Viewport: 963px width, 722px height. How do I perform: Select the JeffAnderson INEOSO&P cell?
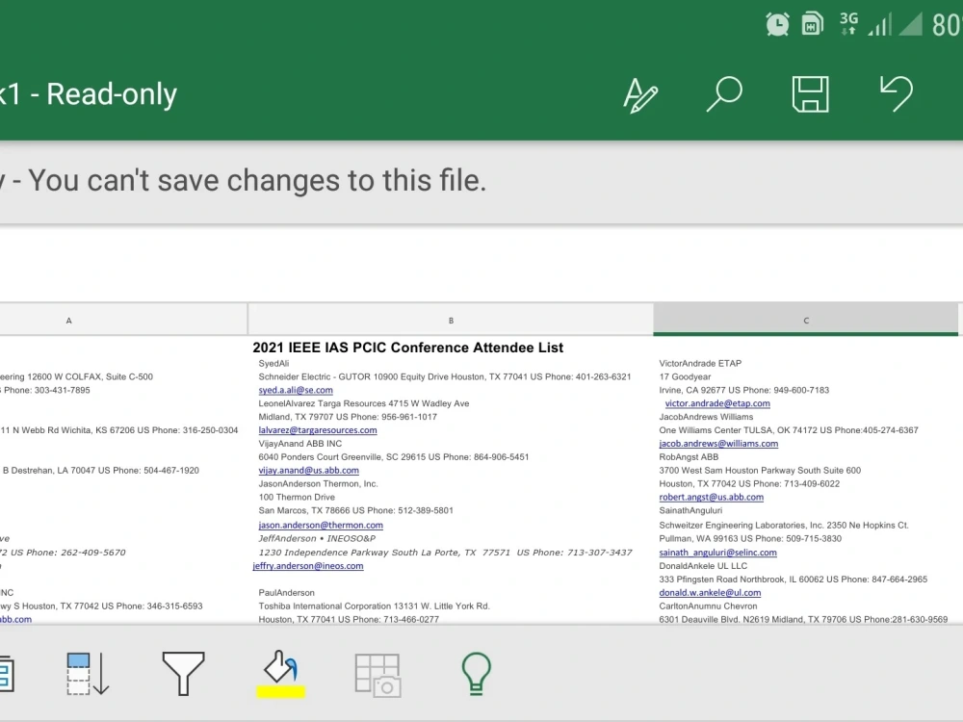[317, 538]
